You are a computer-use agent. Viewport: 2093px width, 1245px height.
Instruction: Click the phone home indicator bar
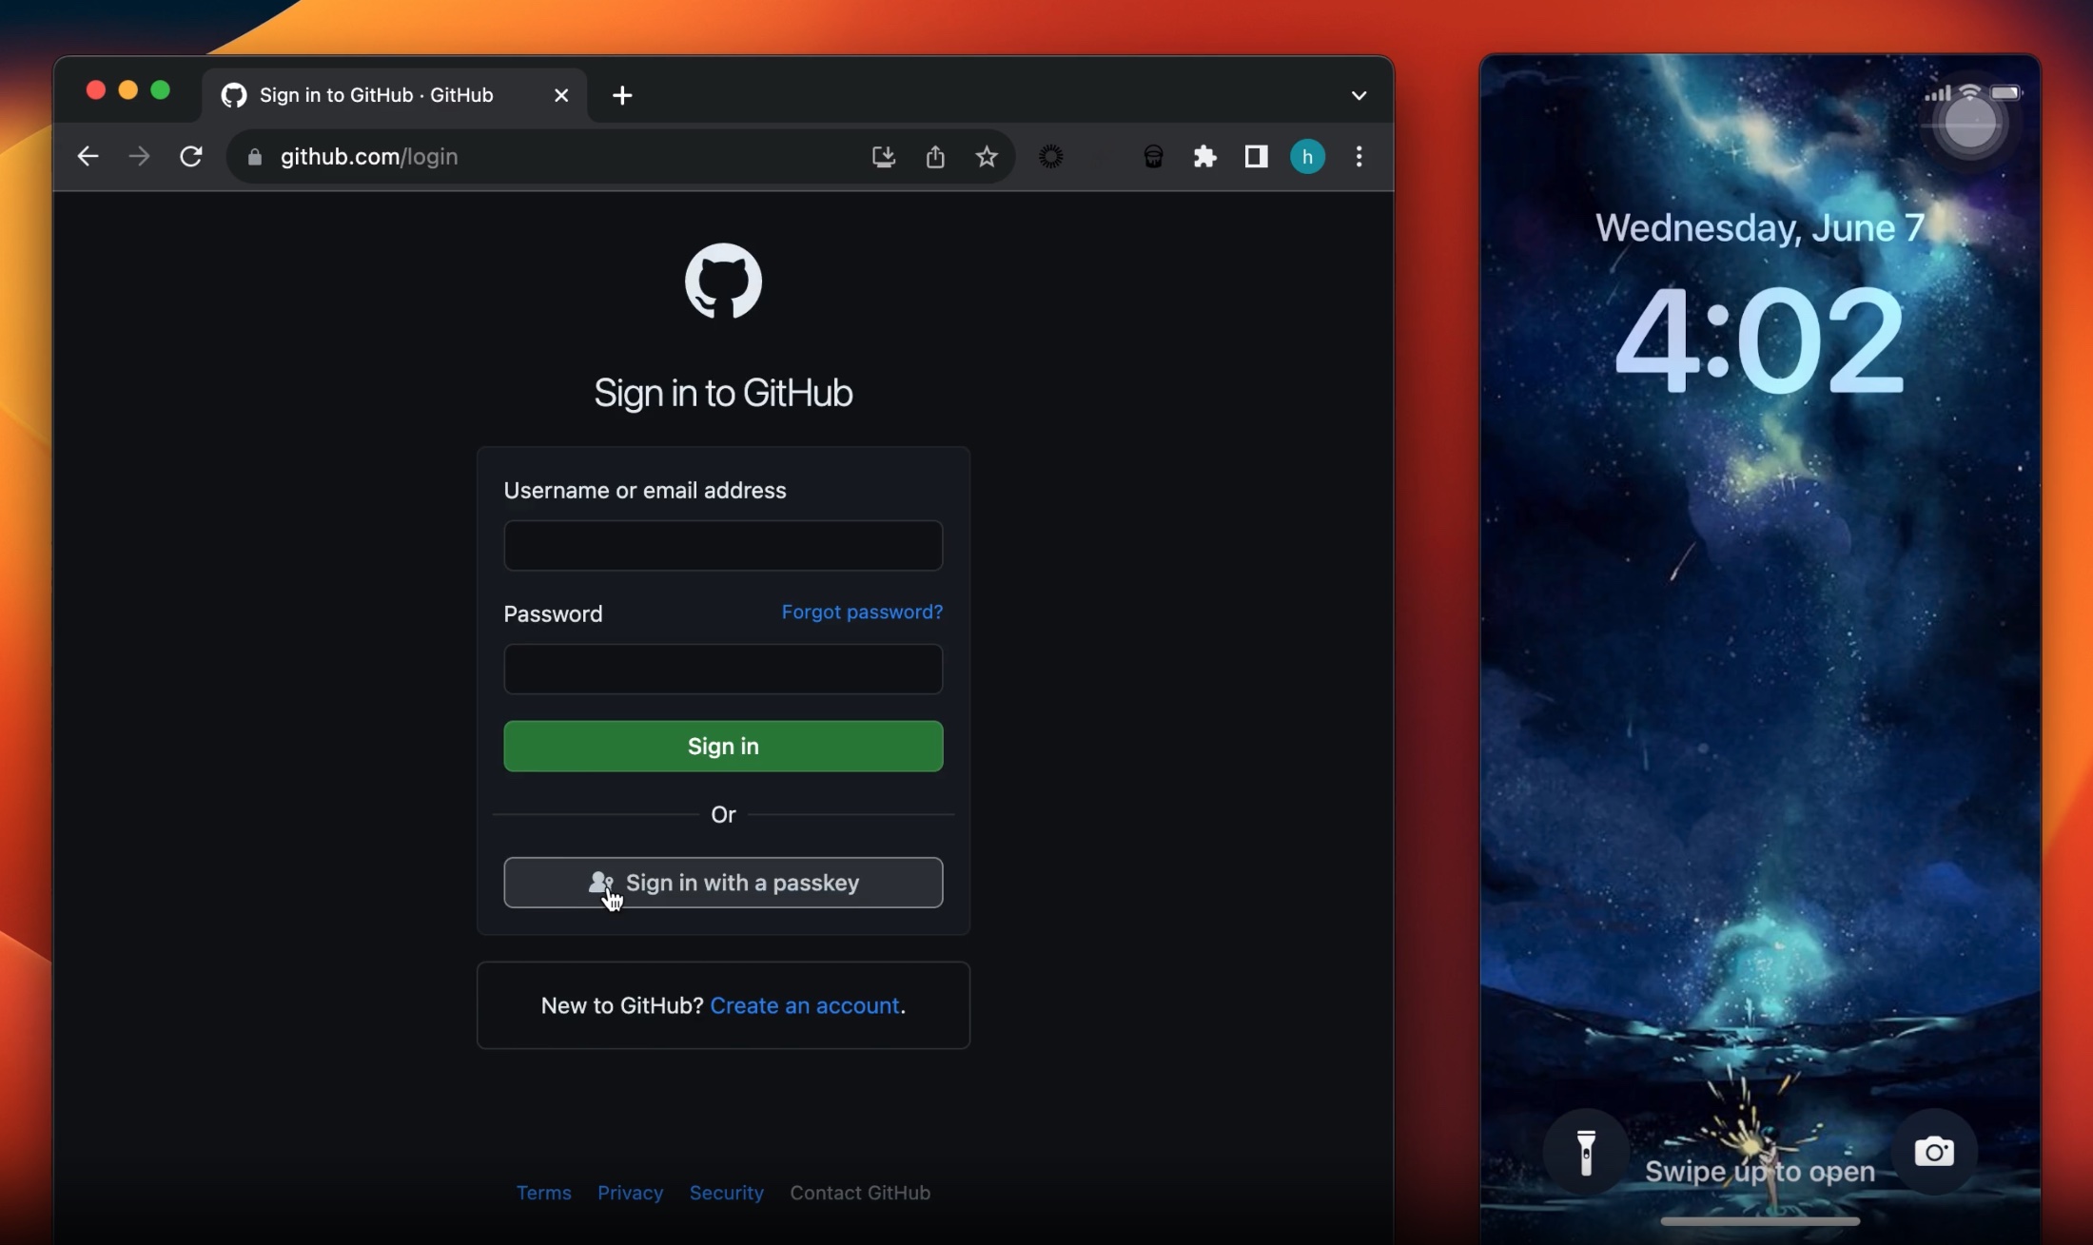[x=1760, y=1221]
